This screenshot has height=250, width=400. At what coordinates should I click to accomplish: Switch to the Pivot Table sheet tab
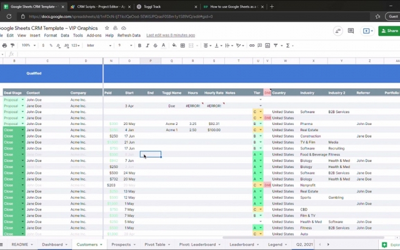[x=157, y=244]
